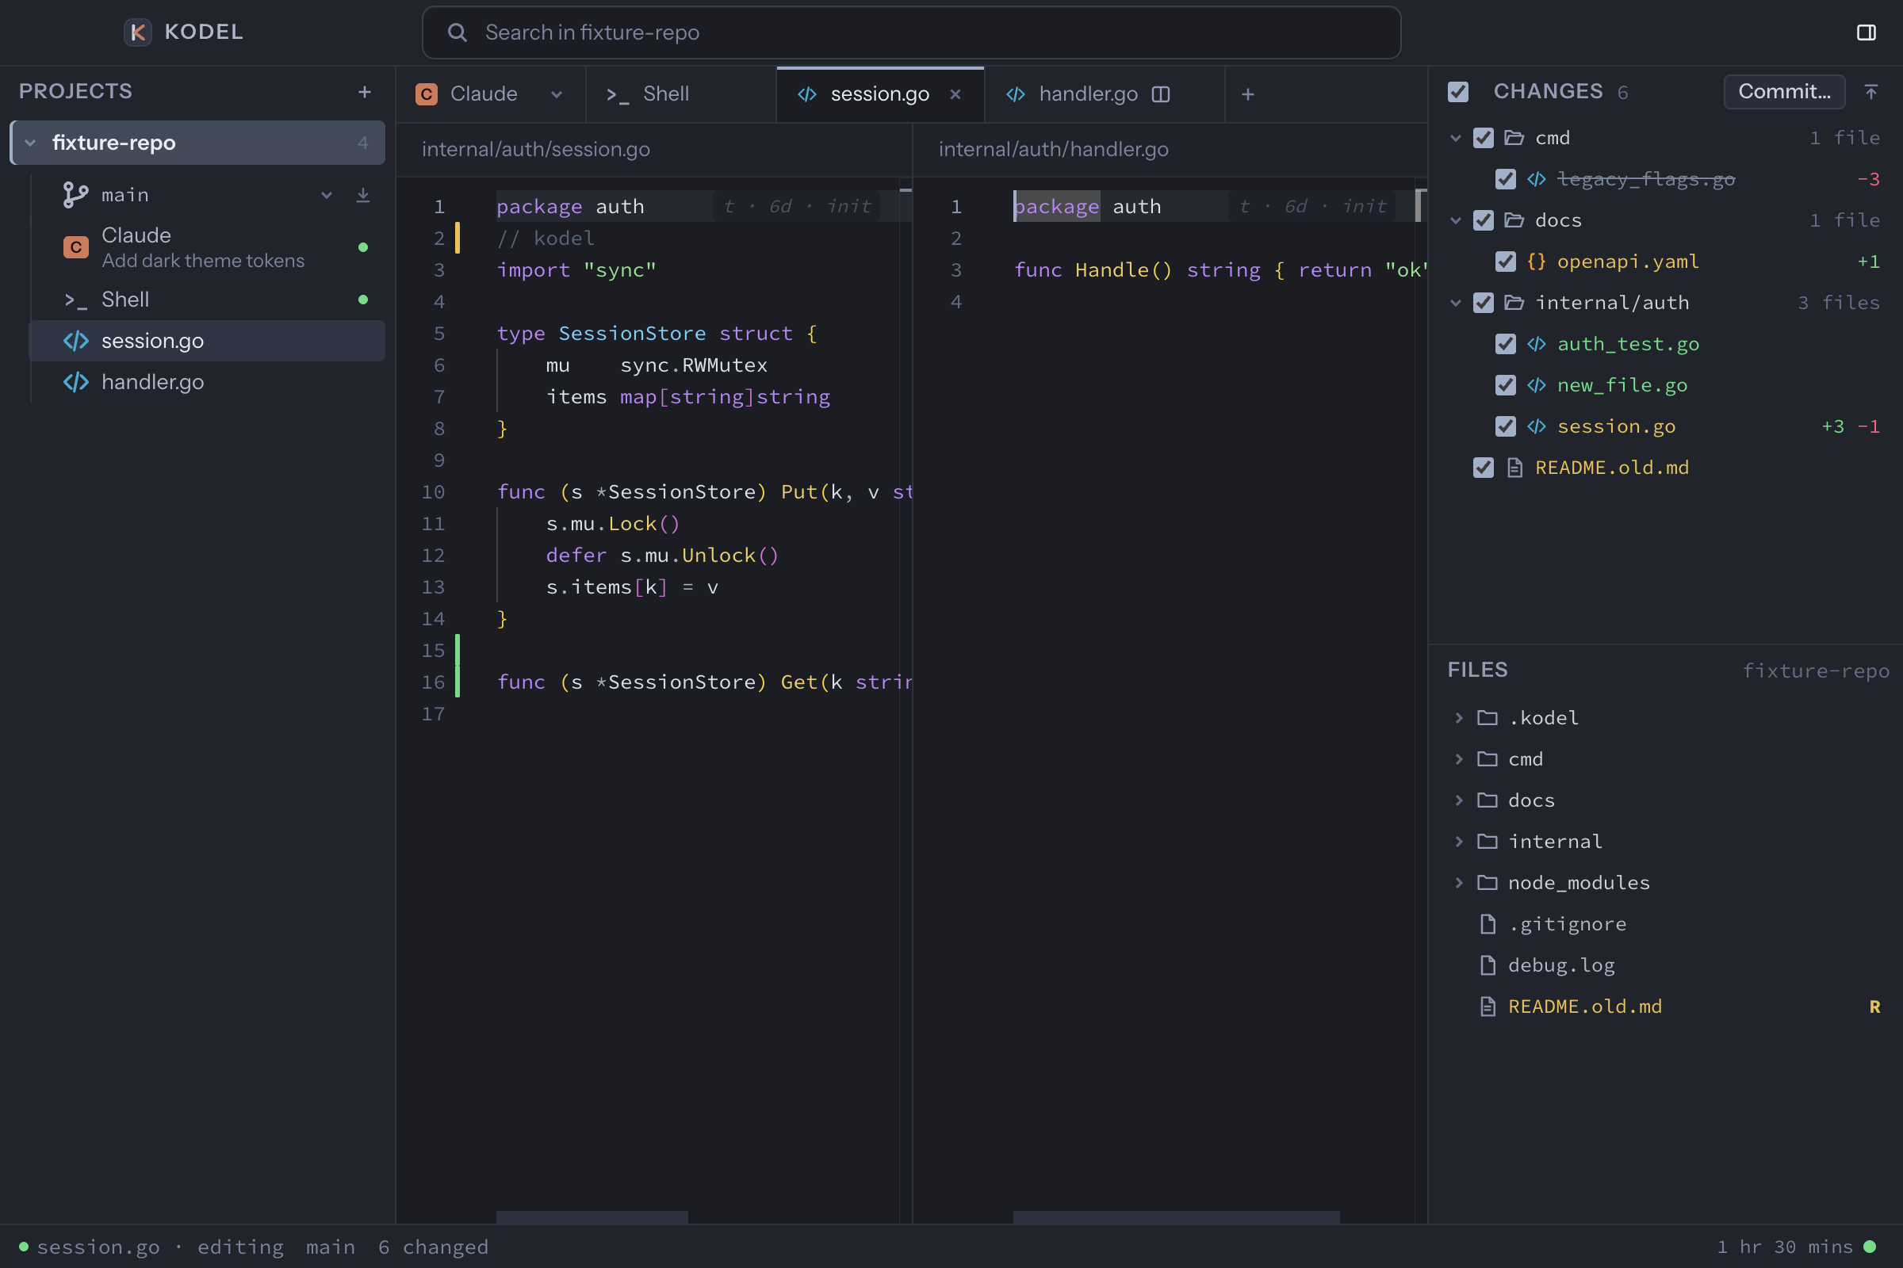Collapse the internal/auth group in Changes
Screen dimensions: 1903x1268
(x=1456, y=304)
